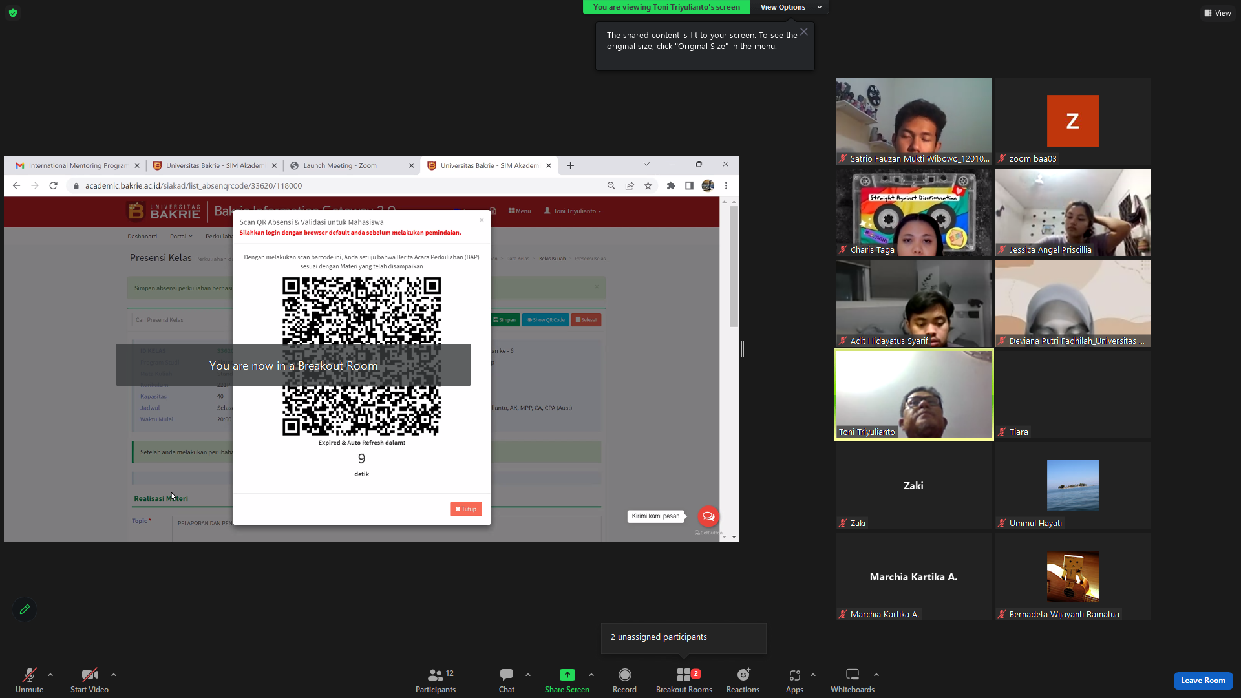Open the annotation pencil tool

coord(25,609)
